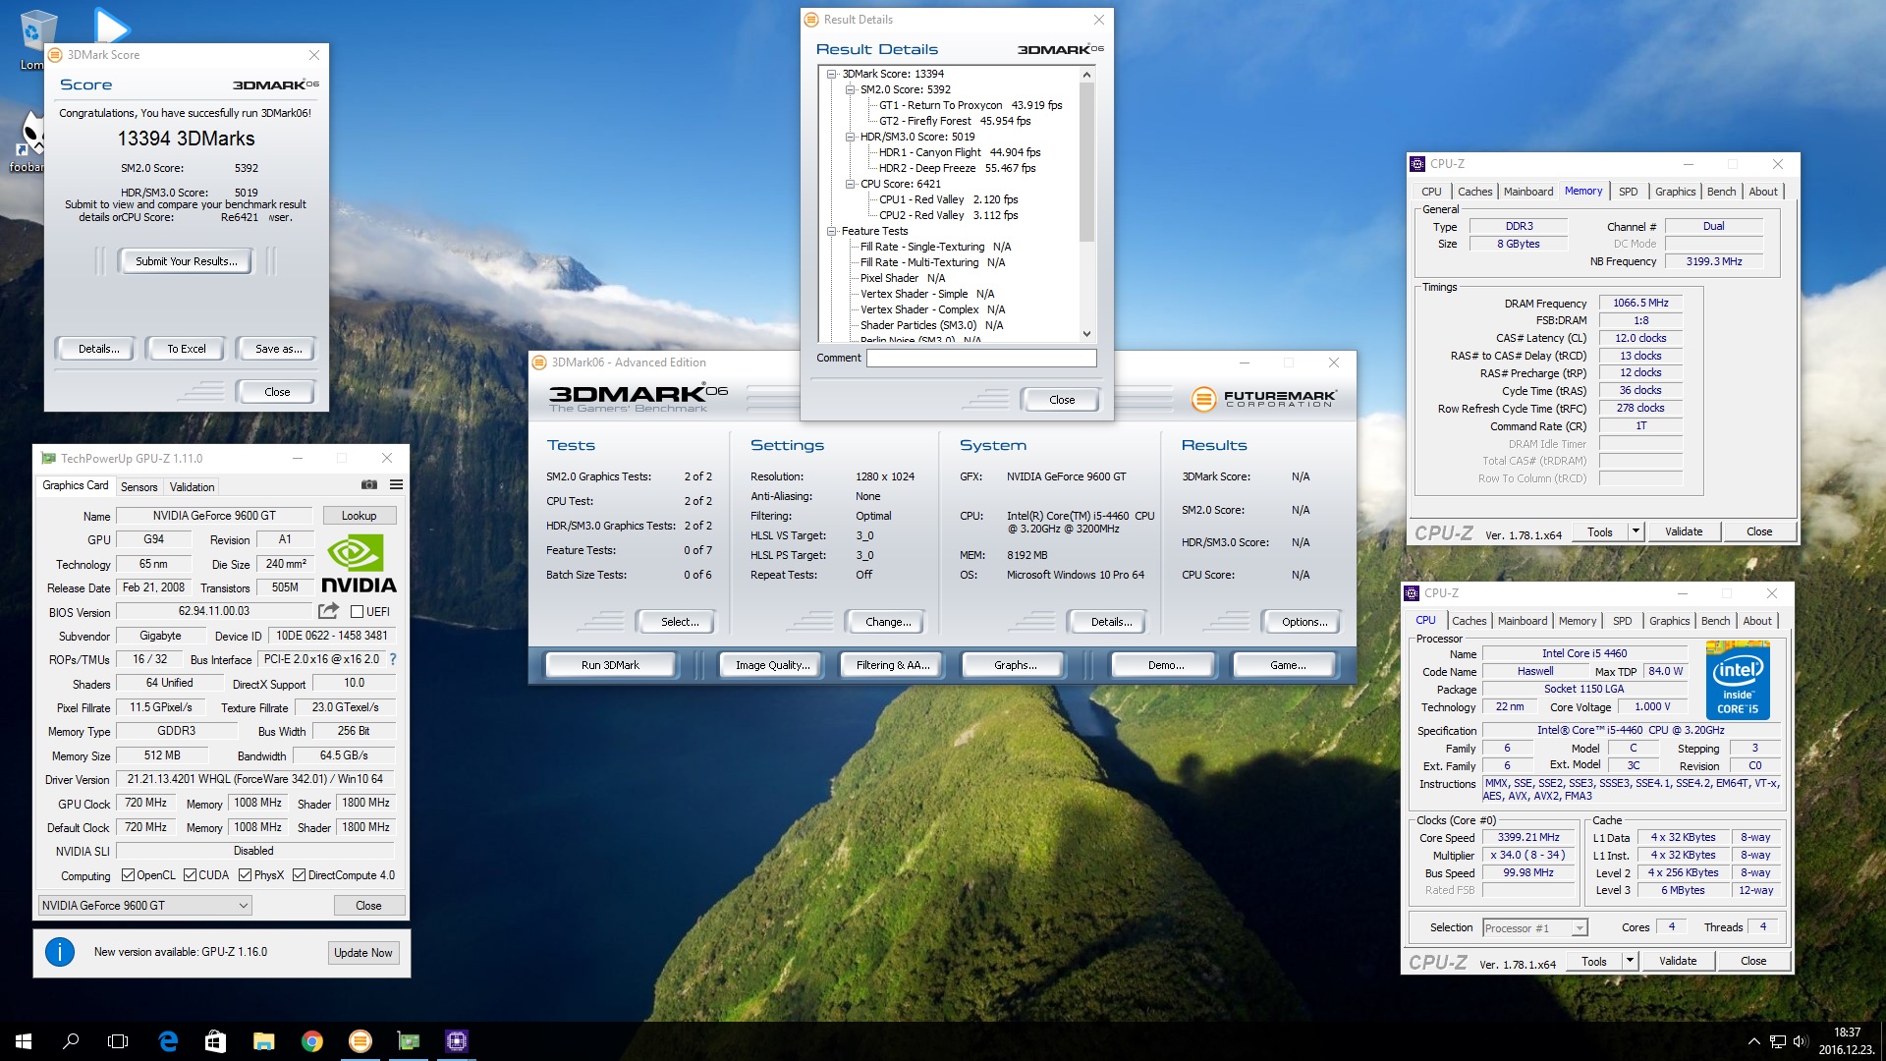
Task: Click Image Quality button in 3DMark06
Action: [772, 665]
